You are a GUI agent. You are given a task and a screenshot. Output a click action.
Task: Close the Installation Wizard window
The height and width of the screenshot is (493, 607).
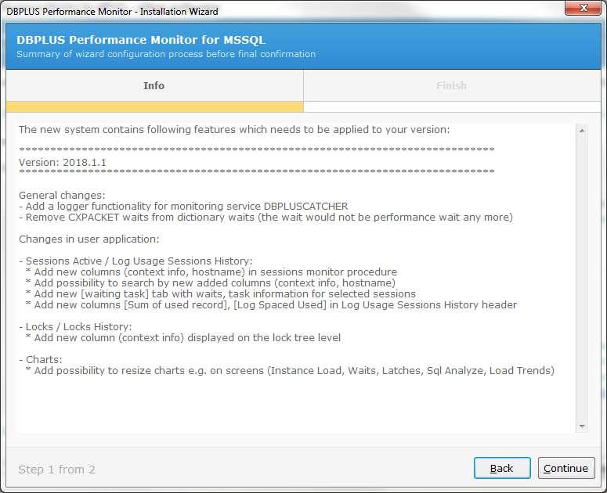pos(583,8)
